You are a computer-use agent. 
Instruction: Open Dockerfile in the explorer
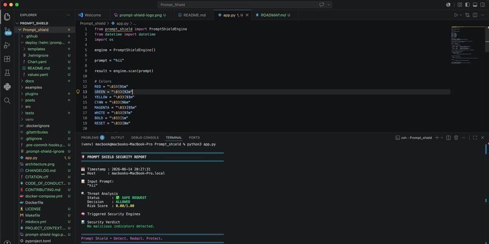44,203
